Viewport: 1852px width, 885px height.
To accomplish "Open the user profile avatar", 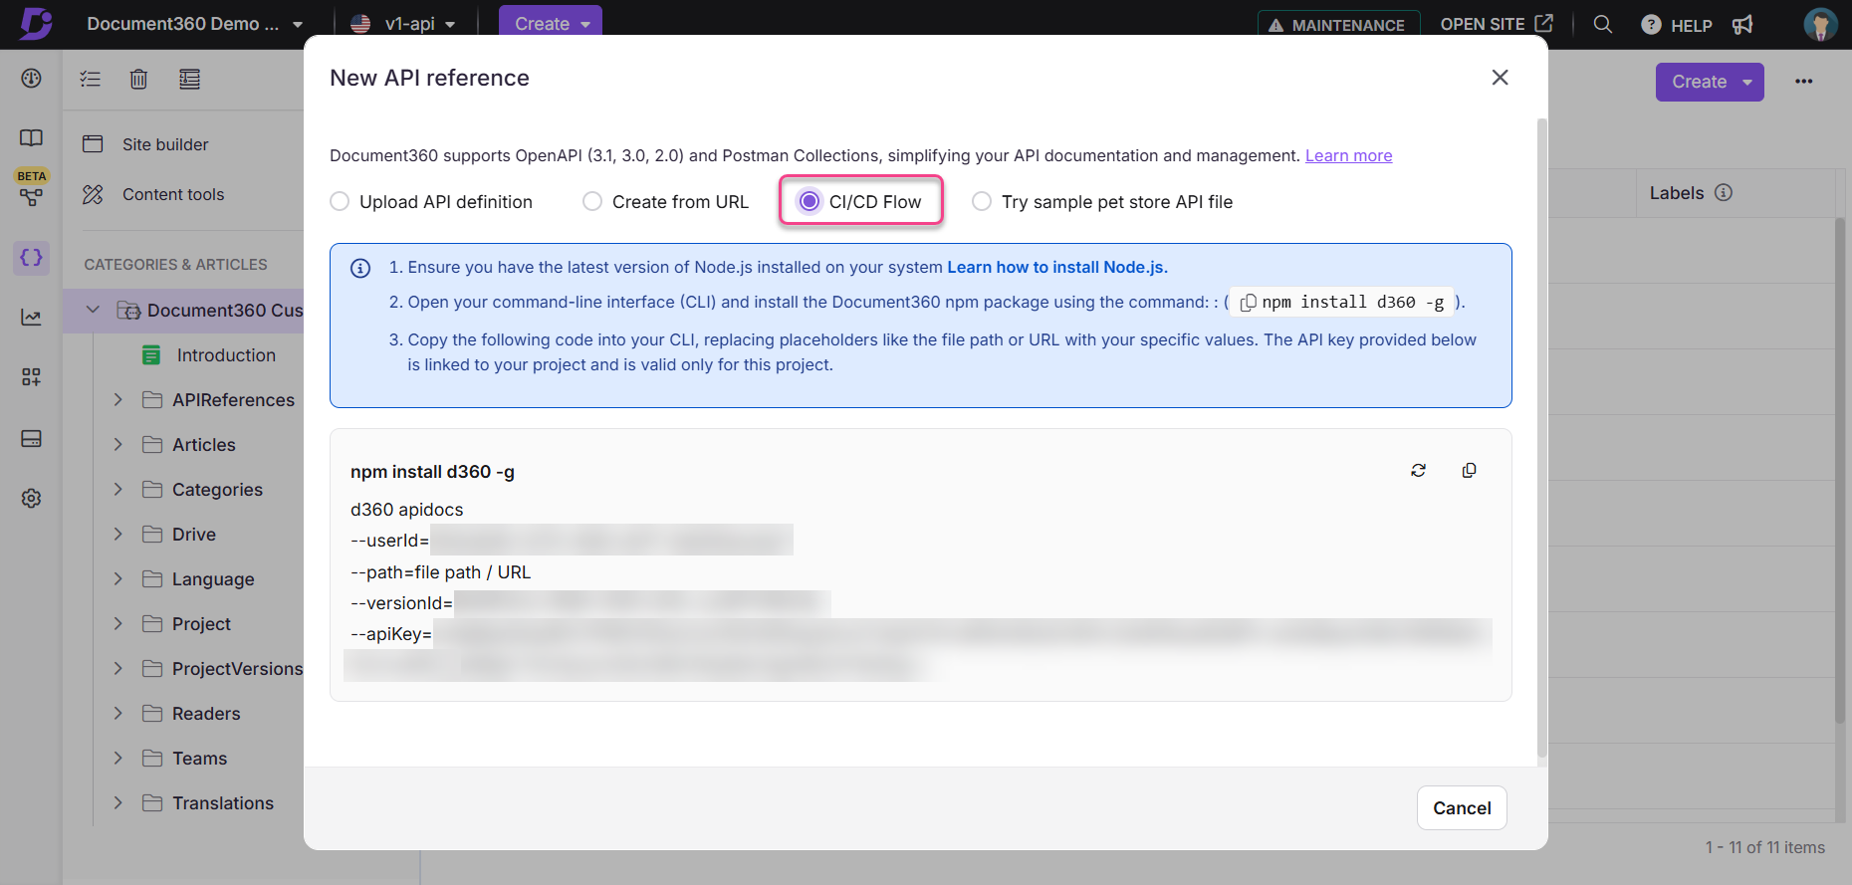I will (1821, 24).
